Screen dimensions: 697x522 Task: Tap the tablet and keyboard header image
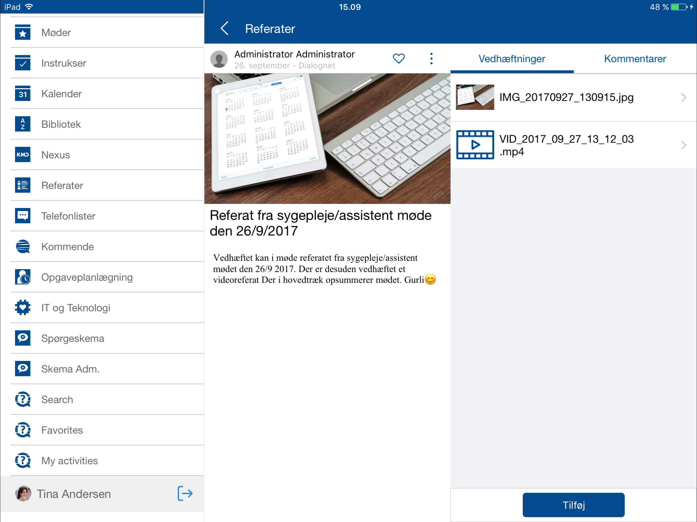(x=327, y=138)
